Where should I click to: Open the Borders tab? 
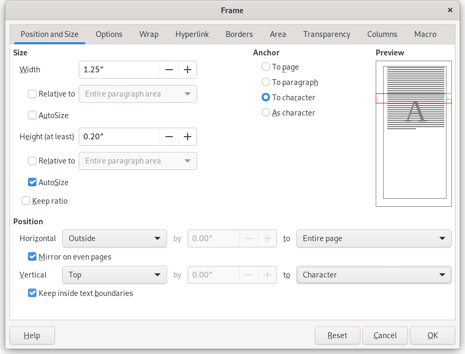tap(239, 34)
